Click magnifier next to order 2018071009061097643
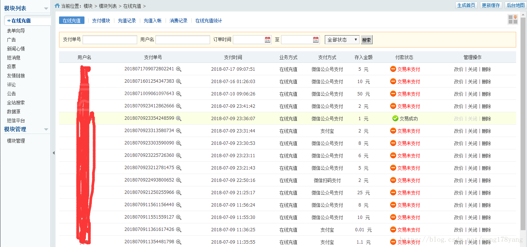 [179, 94]
